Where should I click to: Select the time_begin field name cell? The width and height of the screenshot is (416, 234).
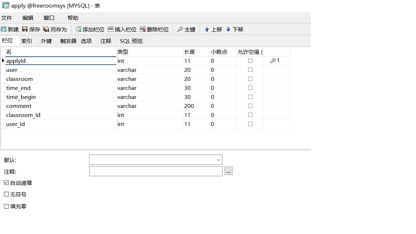tap(61, 97)
